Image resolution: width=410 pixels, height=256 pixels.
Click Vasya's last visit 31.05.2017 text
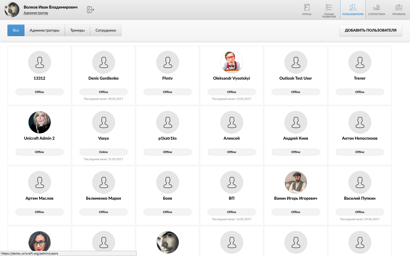(x=104, y=159)
